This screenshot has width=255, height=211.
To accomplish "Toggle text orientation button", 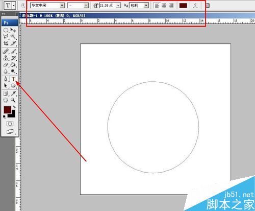I will 22,6.
